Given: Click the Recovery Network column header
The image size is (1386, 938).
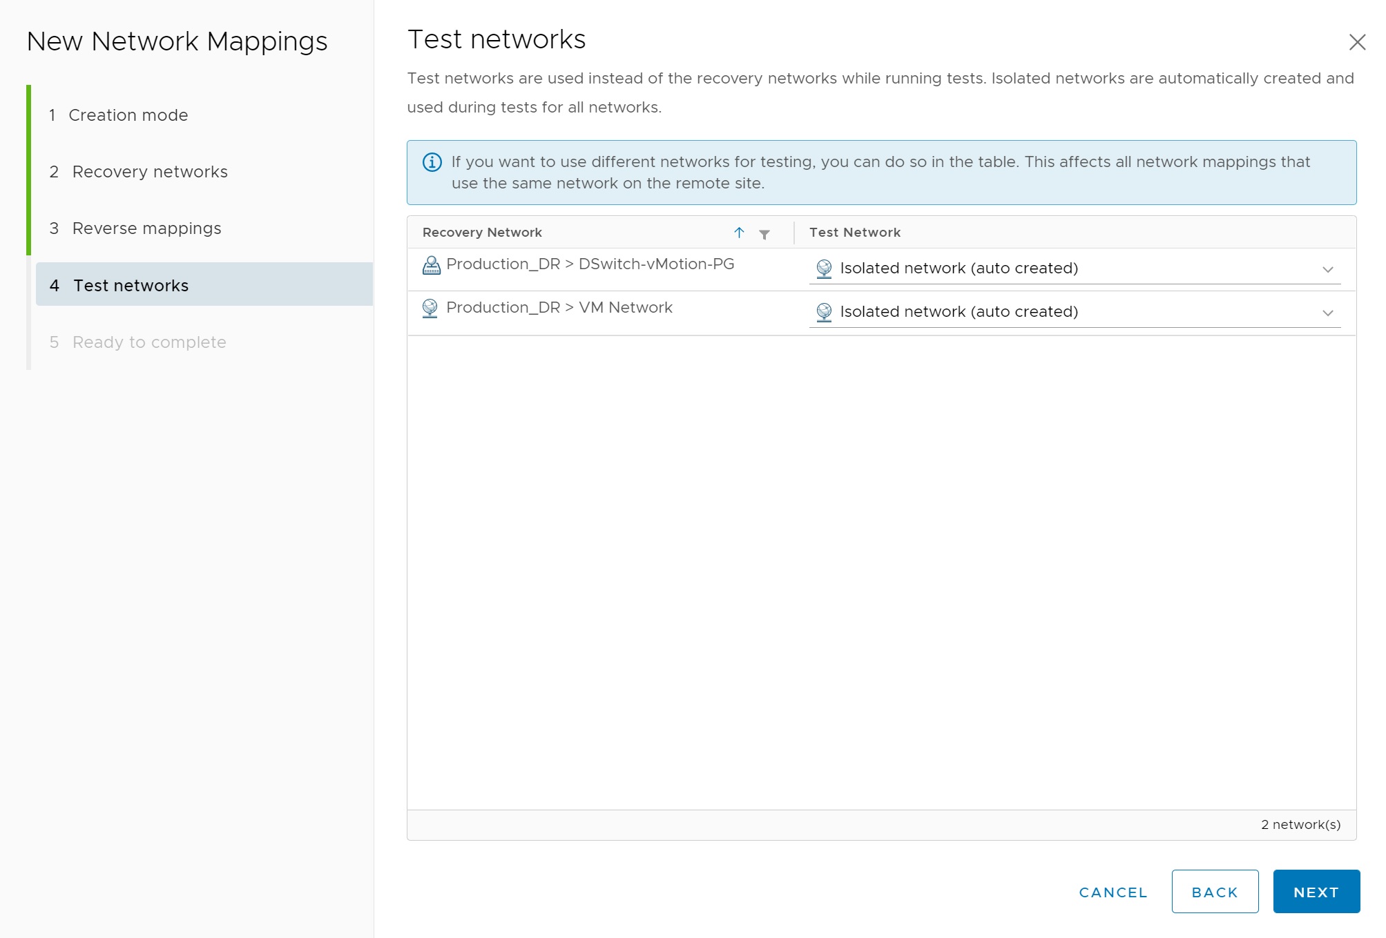Looking at the screenshot, I should click(482, 233).
